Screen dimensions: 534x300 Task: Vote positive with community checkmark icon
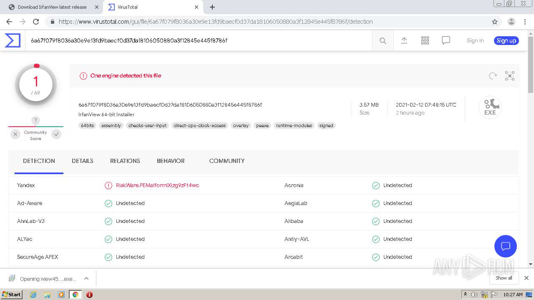pos(56,134)
